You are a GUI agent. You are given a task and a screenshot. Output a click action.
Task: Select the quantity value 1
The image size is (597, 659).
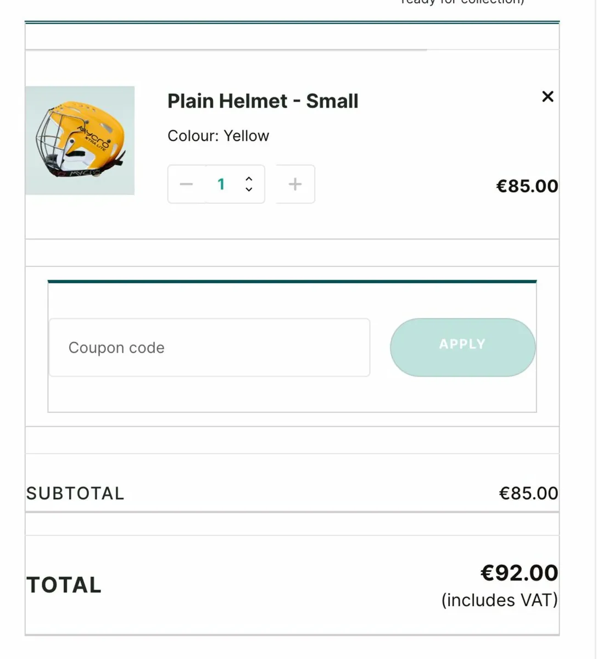tap(221, 184)
